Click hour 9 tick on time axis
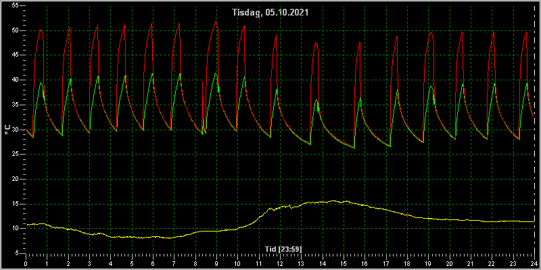The image size is (541, 270). point(216,263)
